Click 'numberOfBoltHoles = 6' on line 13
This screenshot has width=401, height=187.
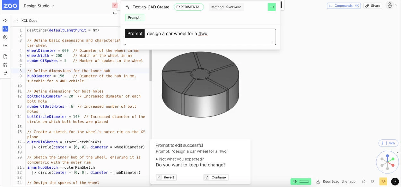50,107
